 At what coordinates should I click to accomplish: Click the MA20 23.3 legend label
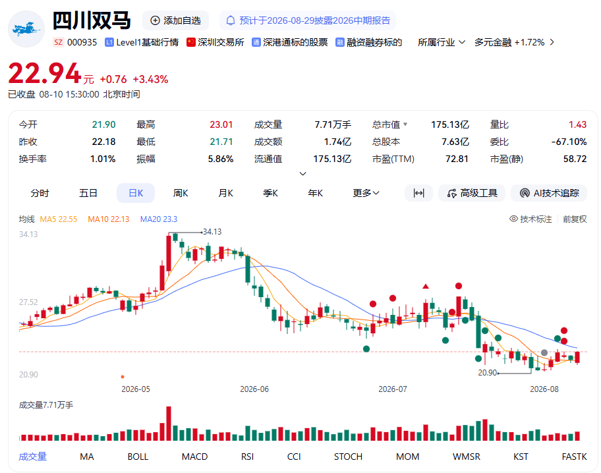159,219
